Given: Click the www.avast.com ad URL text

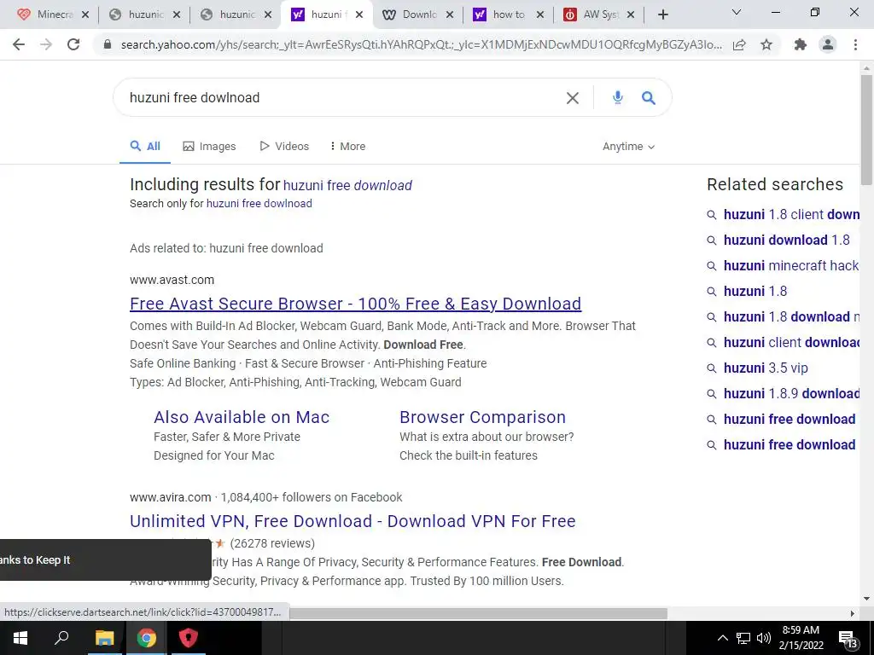Looking at the screenshot, I should [x=172, y=280].
